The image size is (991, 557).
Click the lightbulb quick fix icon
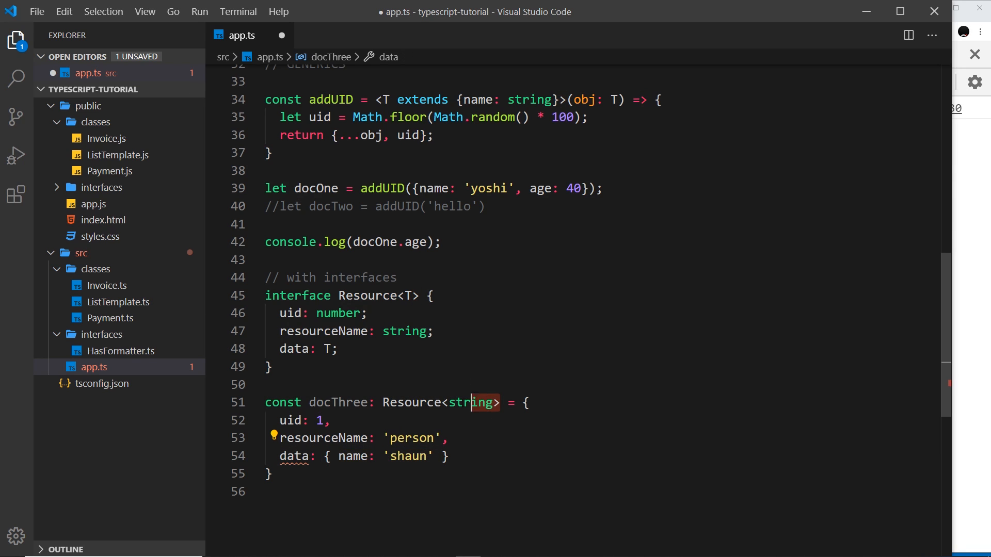pos(274,435)
